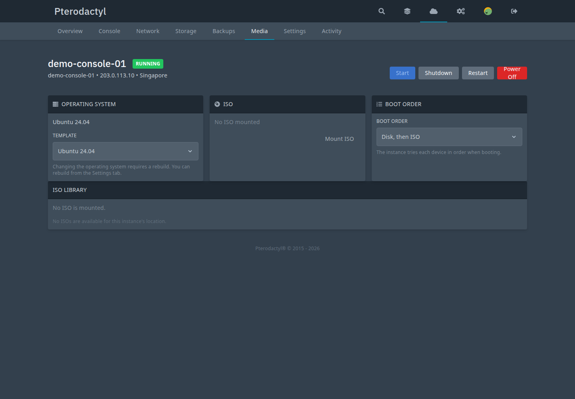The image size is (575, 399).
Task: Restart the instance
Action: click(478, 73)
